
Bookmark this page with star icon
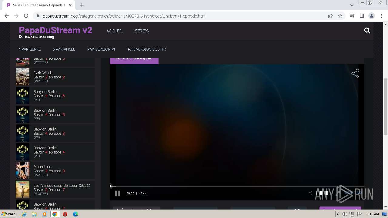pos(340,16)
